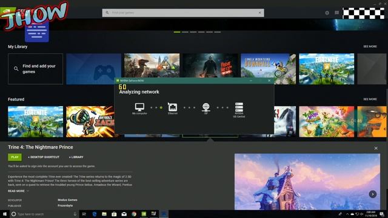The width and height of the screenshot is (388, 218).
Task: Select second banner carousel indicator
Action: point(185,32)
